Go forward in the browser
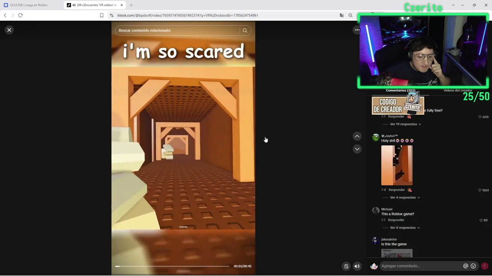 (13, 15)
